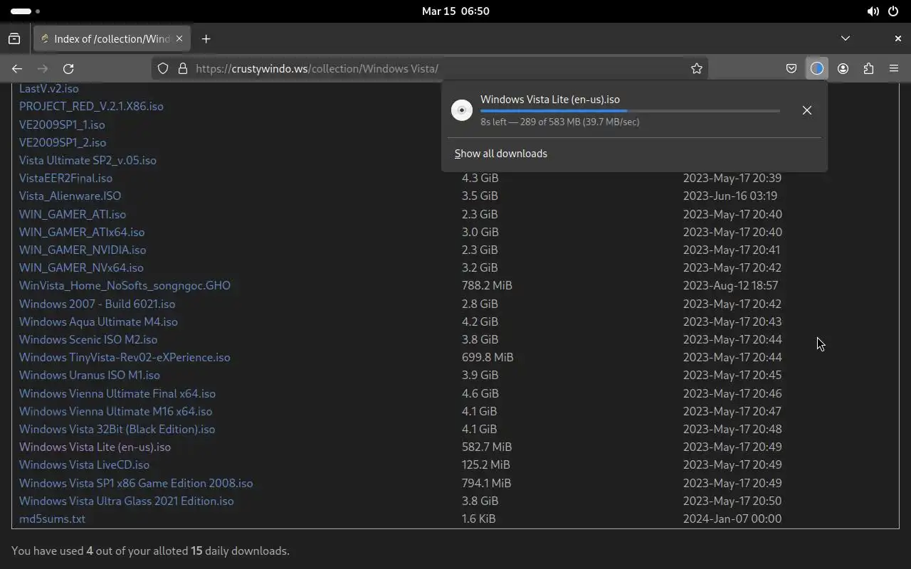Screen dimensions: 911x569
Task: Click Show all downloads
Action: point(501,154)
